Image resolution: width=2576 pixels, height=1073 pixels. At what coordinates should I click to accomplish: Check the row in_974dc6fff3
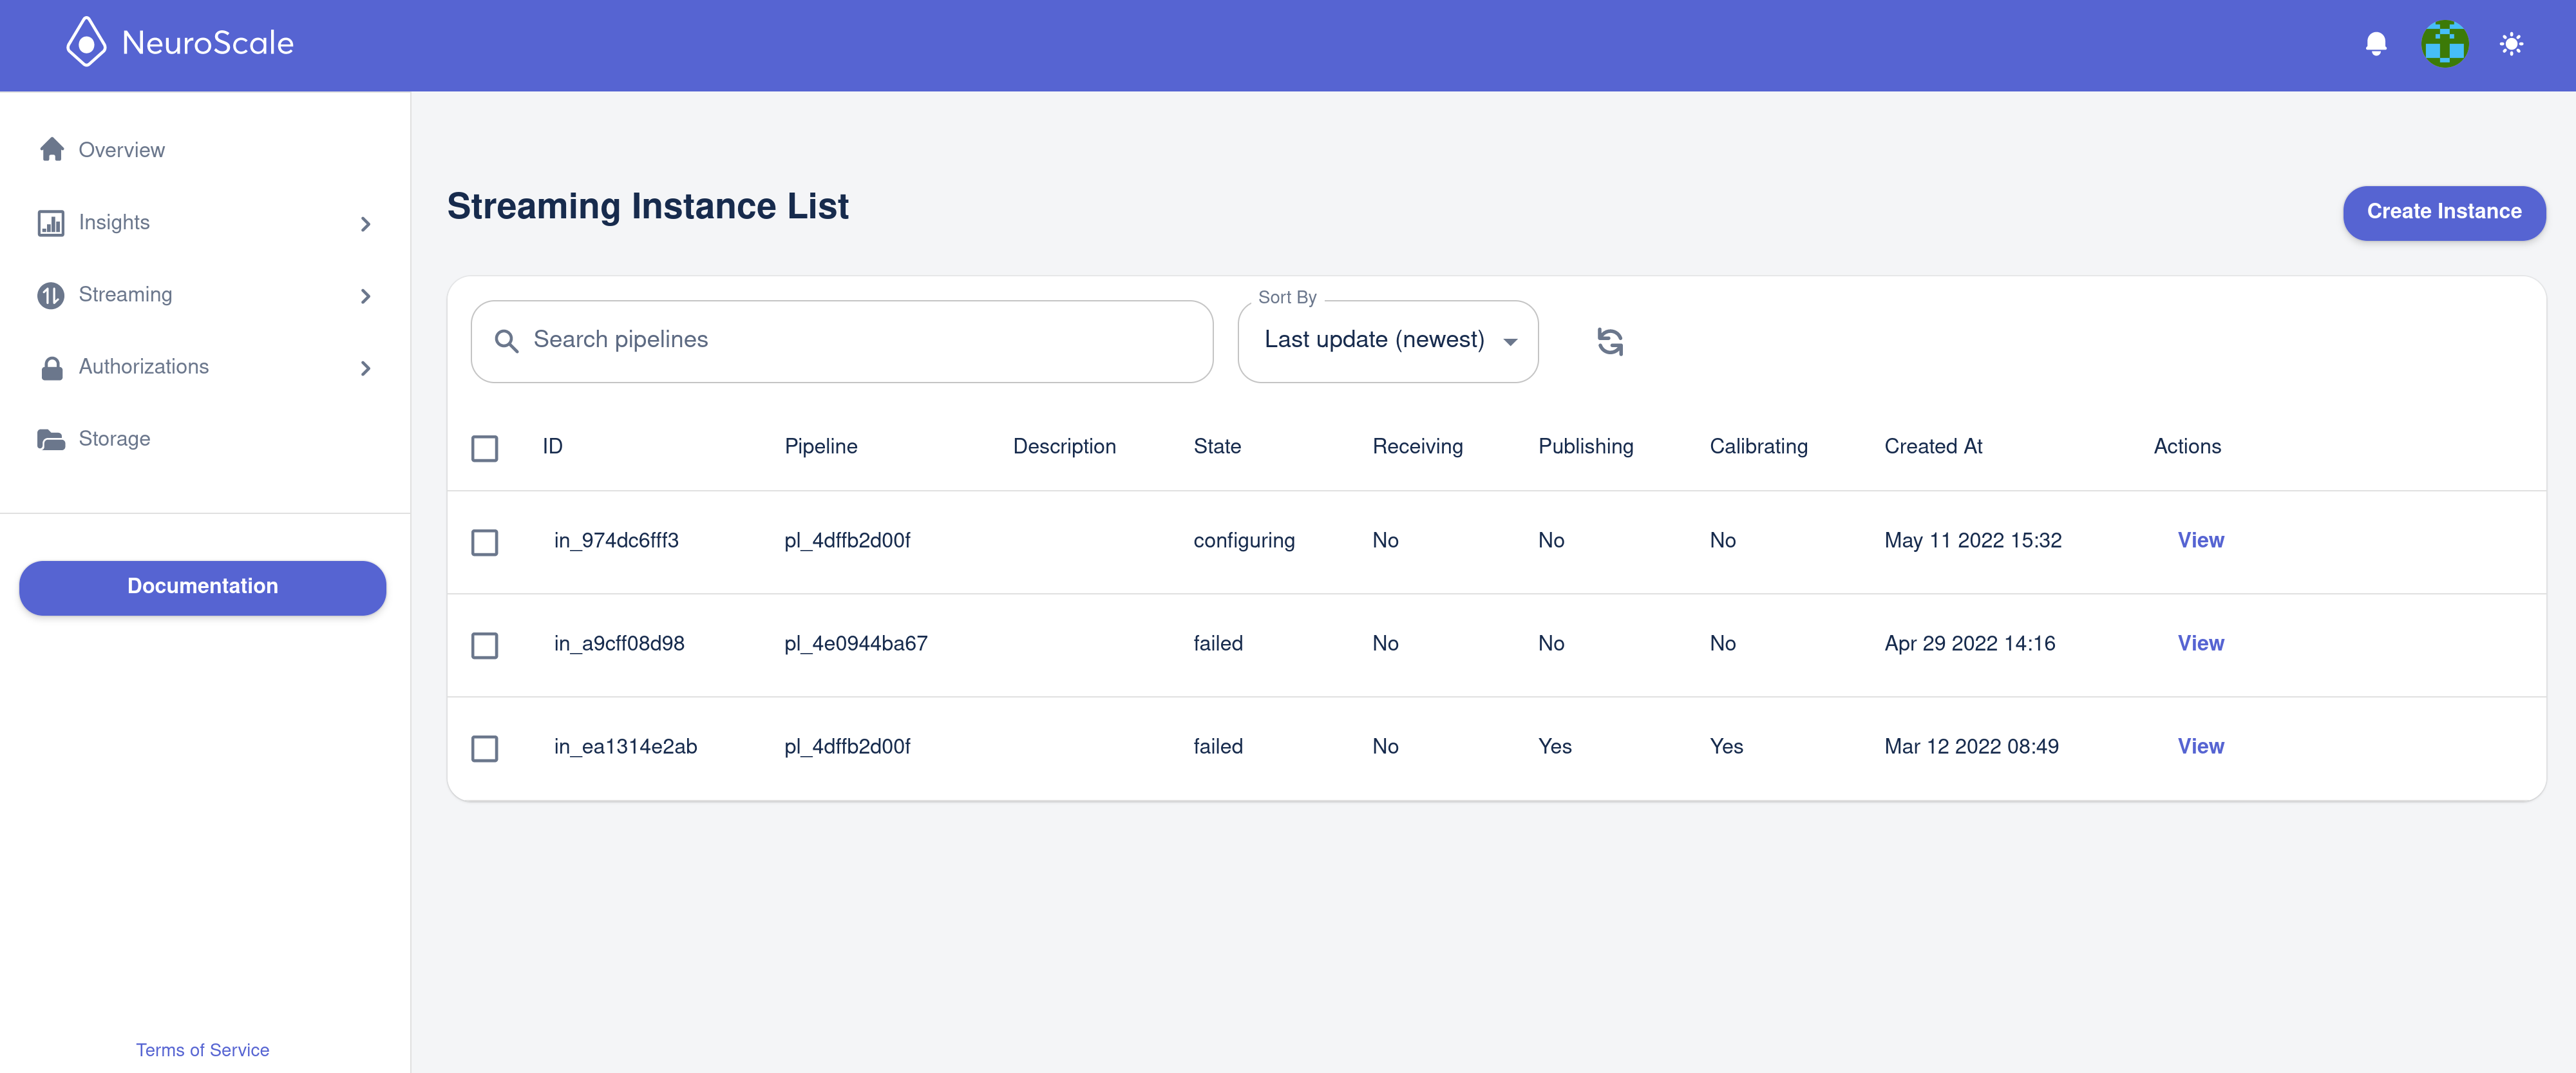485,542
